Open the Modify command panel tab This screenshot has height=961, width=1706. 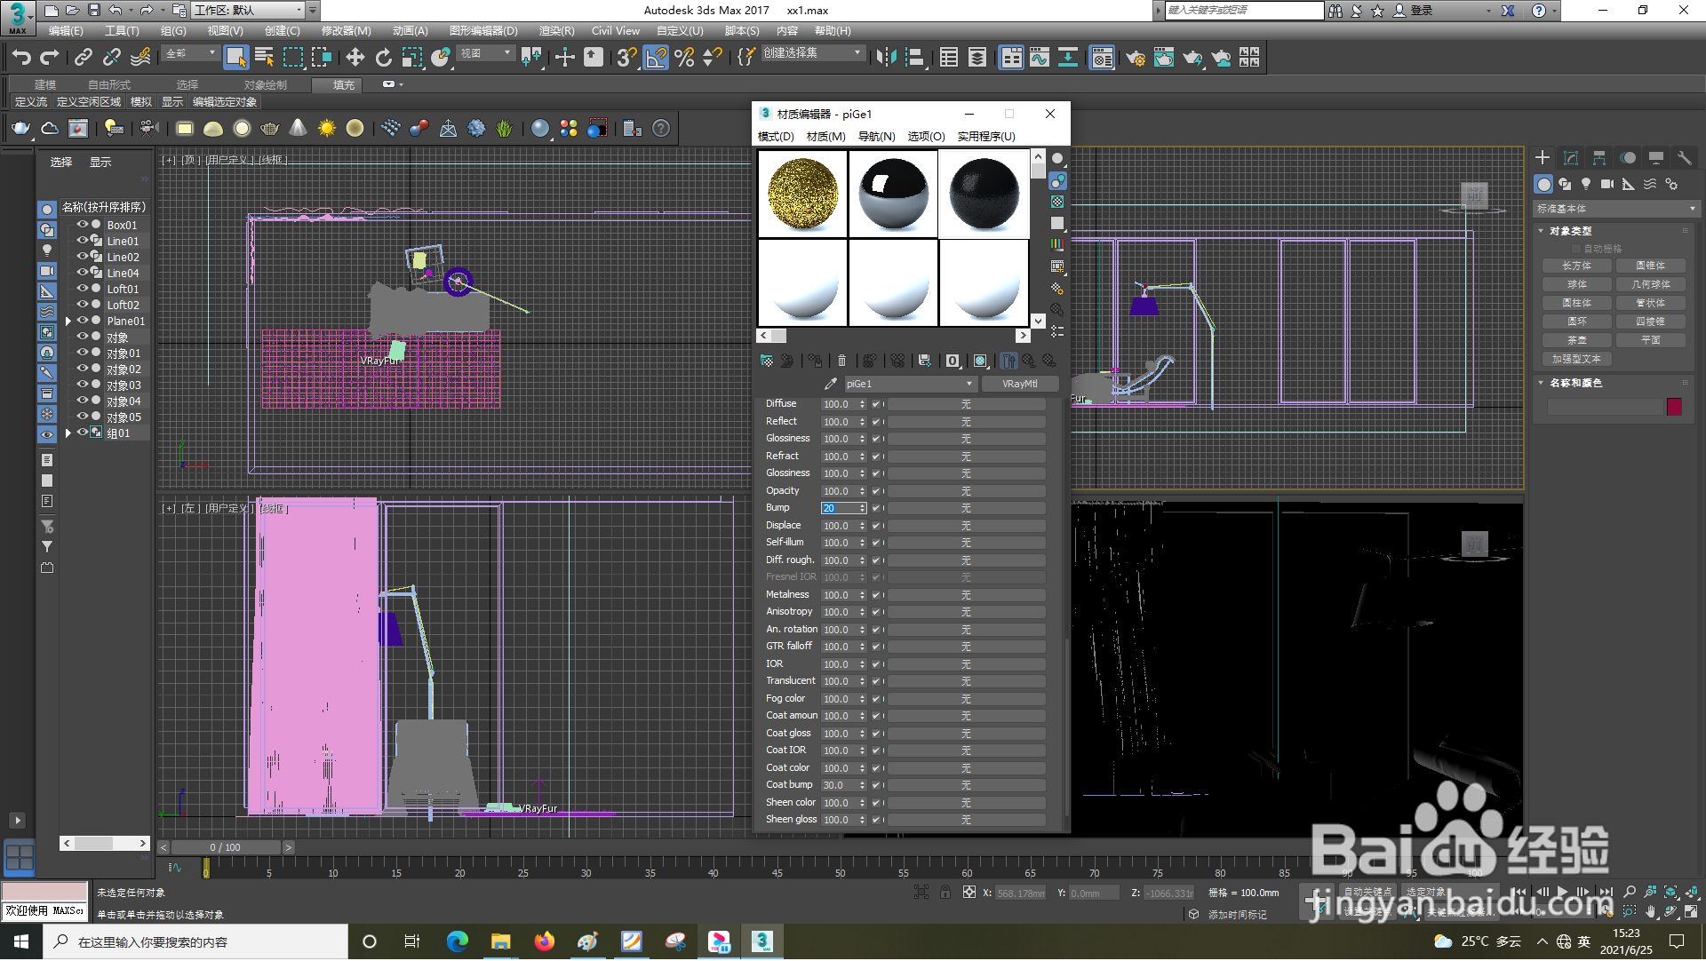tap(1570, 158)
